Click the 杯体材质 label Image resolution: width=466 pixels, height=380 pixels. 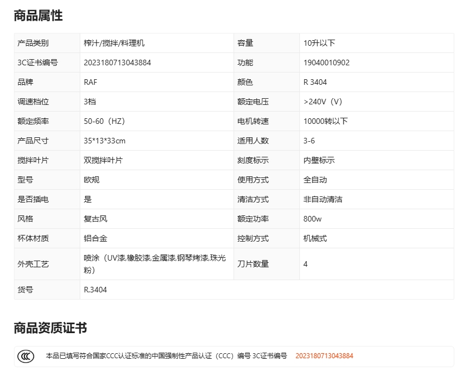click(33, 238)
